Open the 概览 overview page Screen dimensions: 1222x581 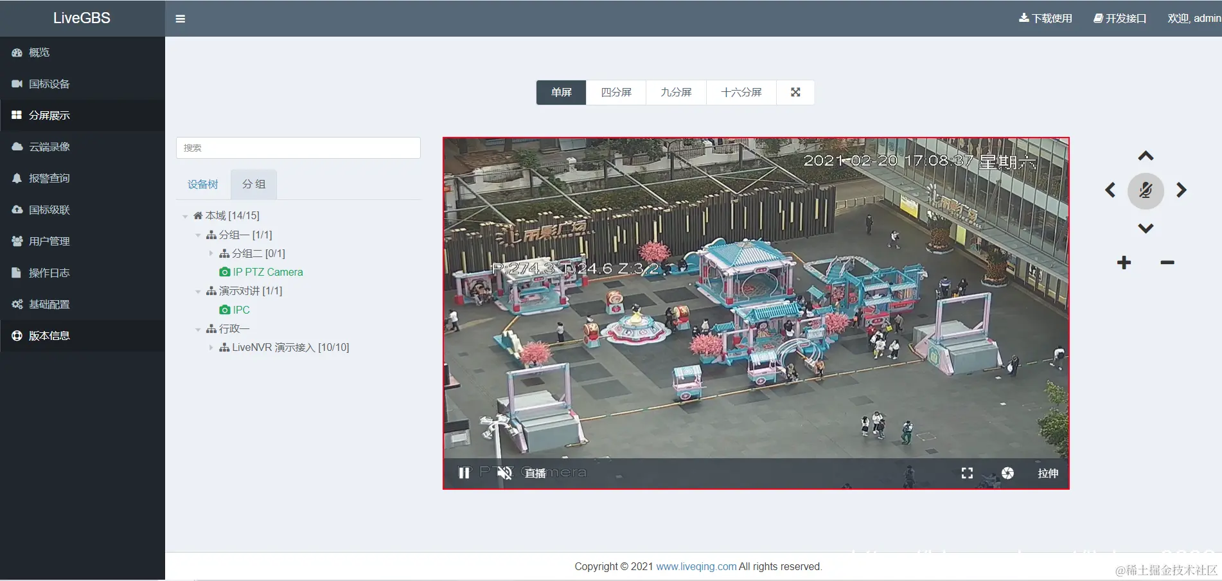pos(82,53)
